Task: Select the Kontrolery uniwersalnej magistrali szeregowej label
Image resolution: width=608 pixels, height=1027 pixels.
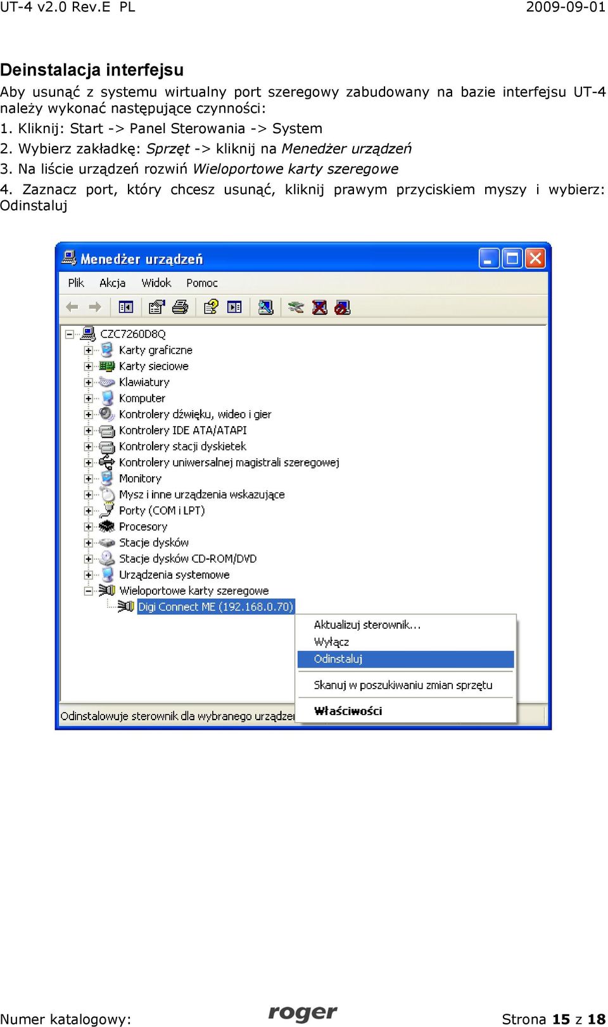Action: point(229,462)
